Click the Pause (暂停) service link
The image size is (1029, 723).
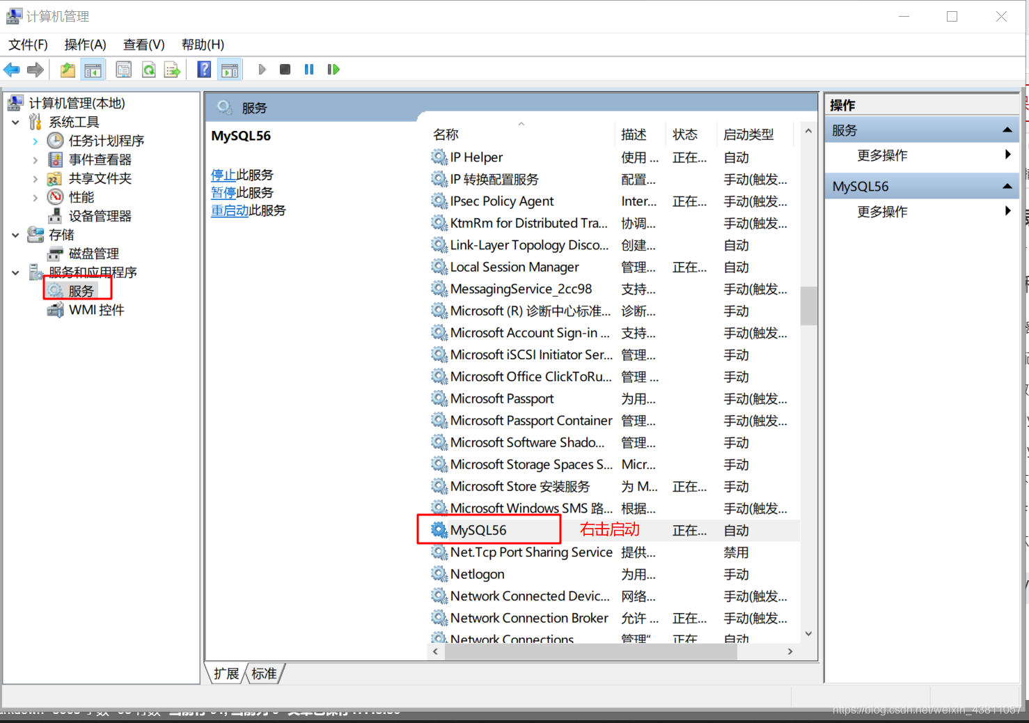223,192
